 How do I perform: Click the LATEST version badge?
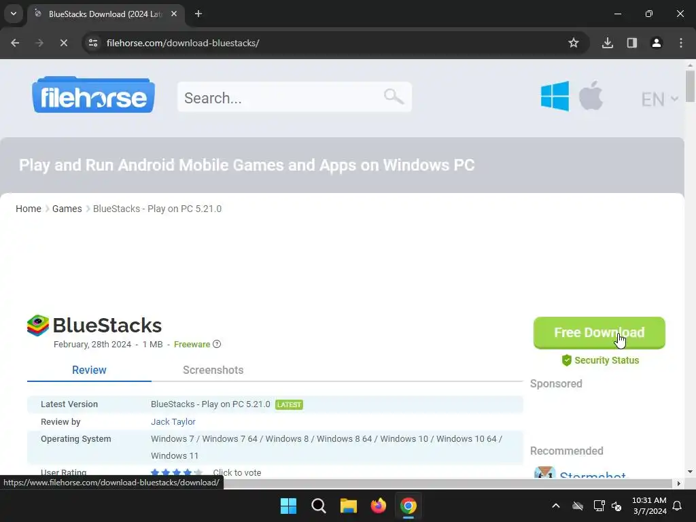(289, 404)
